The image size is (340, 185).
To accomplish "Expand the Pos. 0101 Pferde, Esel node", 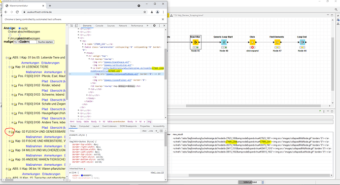I will click(12, 76).
